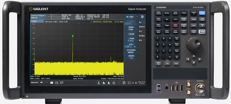
Task: Click the rotary knob on the front panel
Action: click(193, 44)
